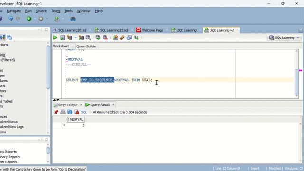Click the Run Script icon
Screen dimensions: 304x171
click(62, 38)
